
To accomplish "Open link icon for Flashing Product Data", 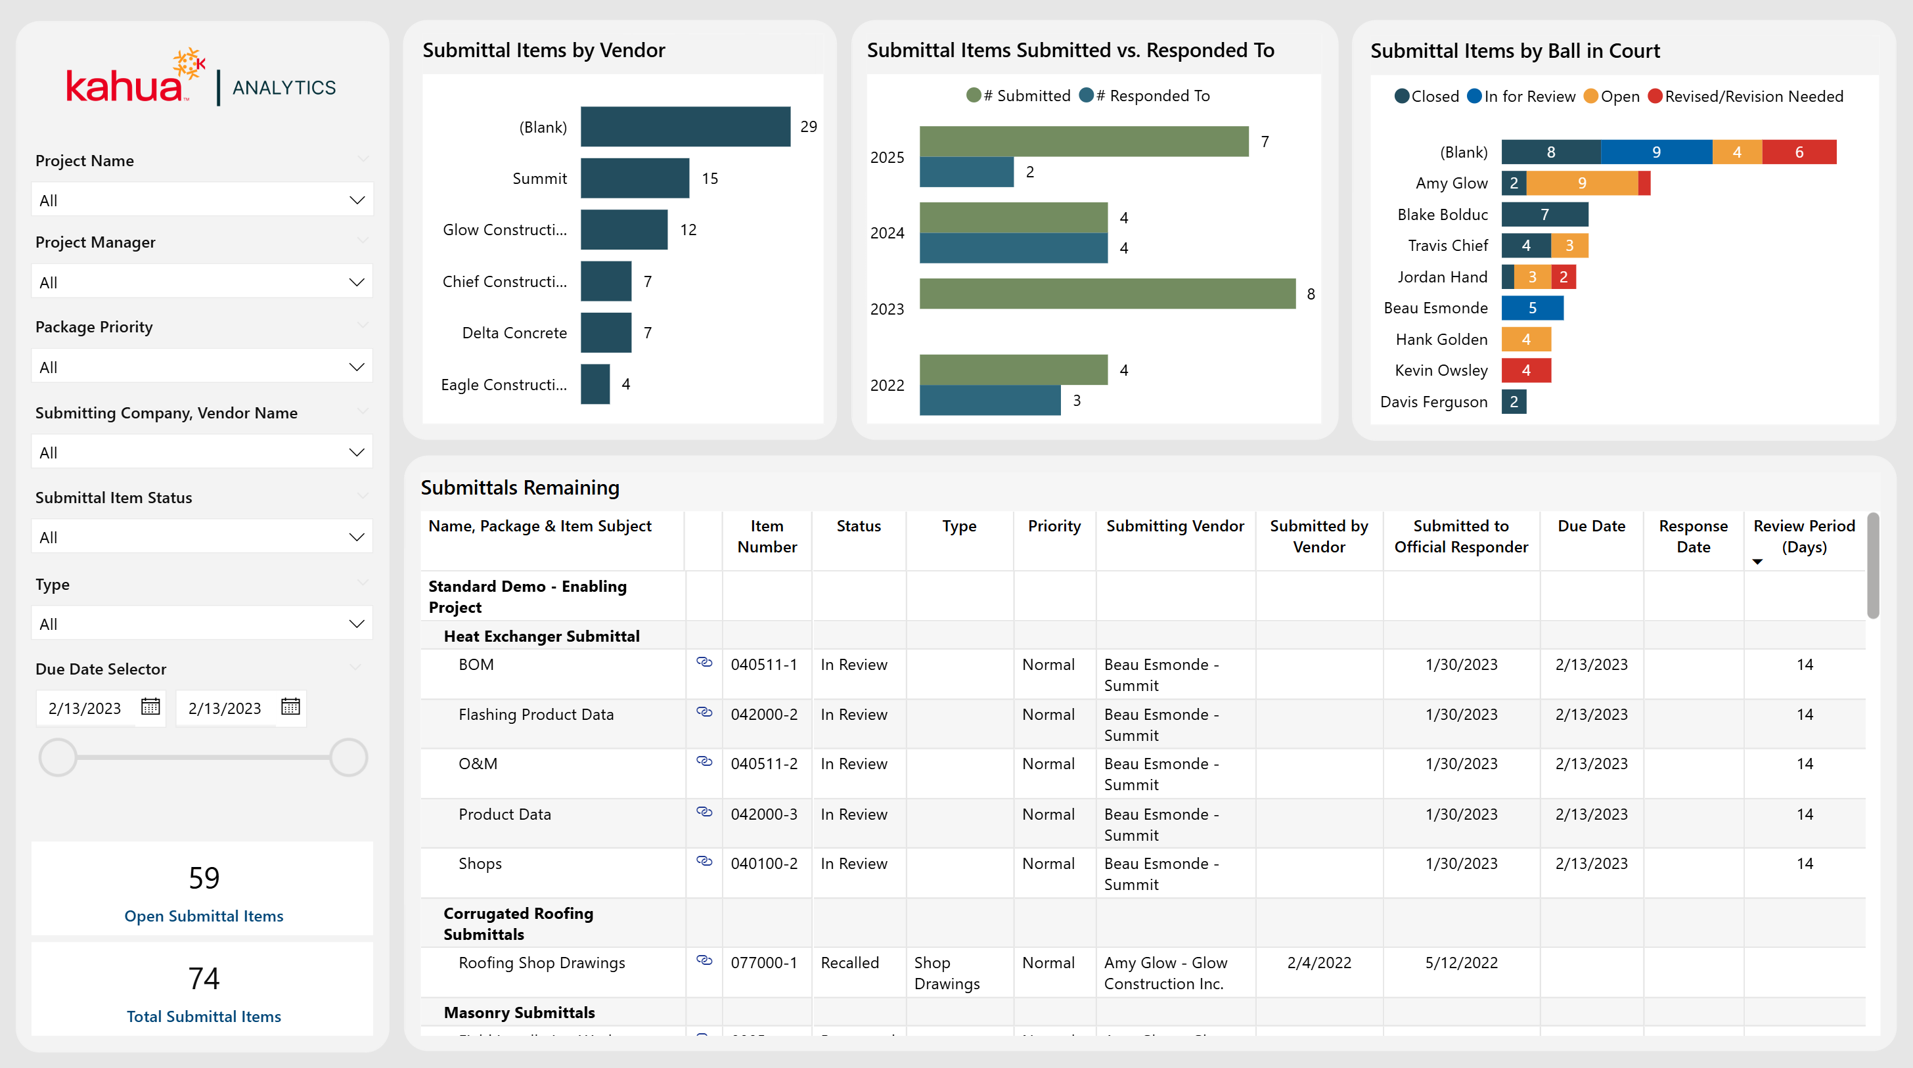I will tap(704, 712).
